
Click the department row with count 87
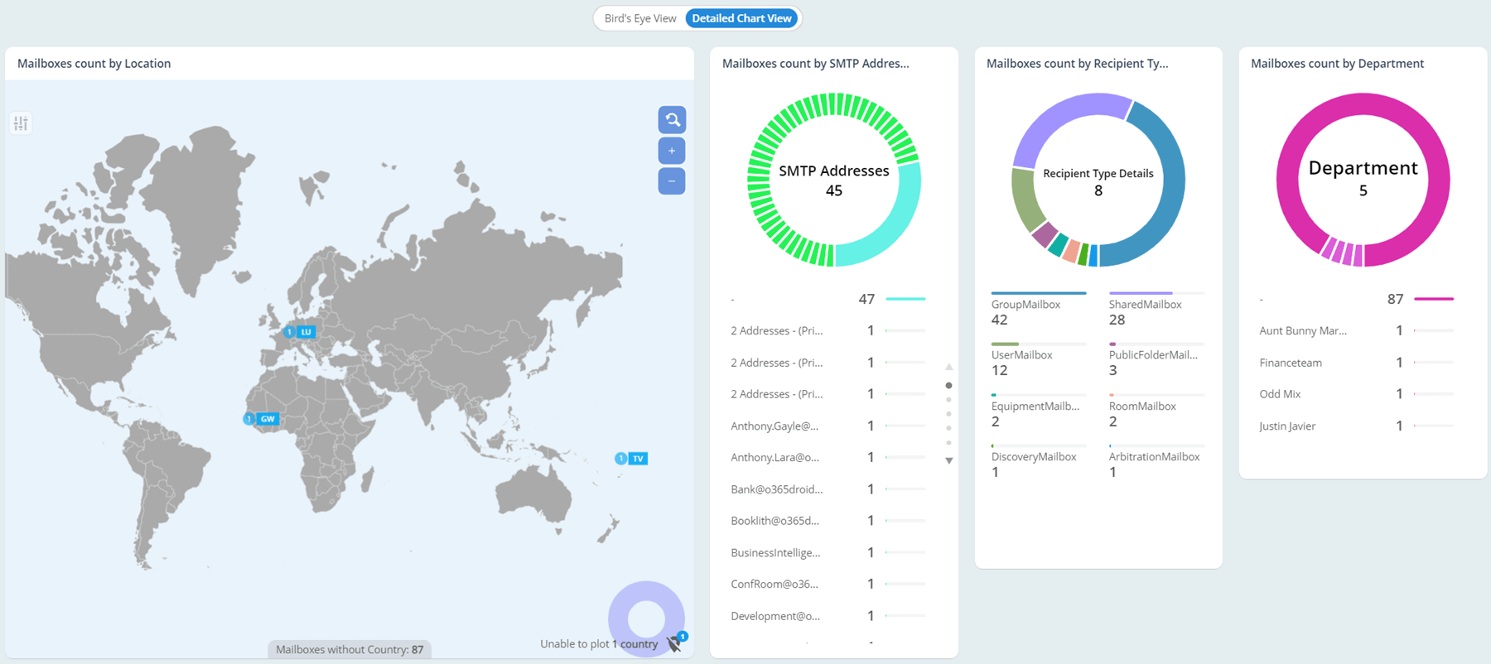[1357, 299]
